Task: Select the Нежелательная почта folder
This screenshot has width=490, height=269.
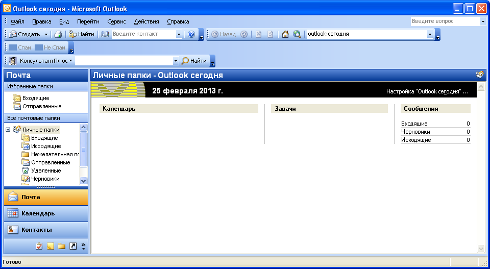Action: (51, 154)
